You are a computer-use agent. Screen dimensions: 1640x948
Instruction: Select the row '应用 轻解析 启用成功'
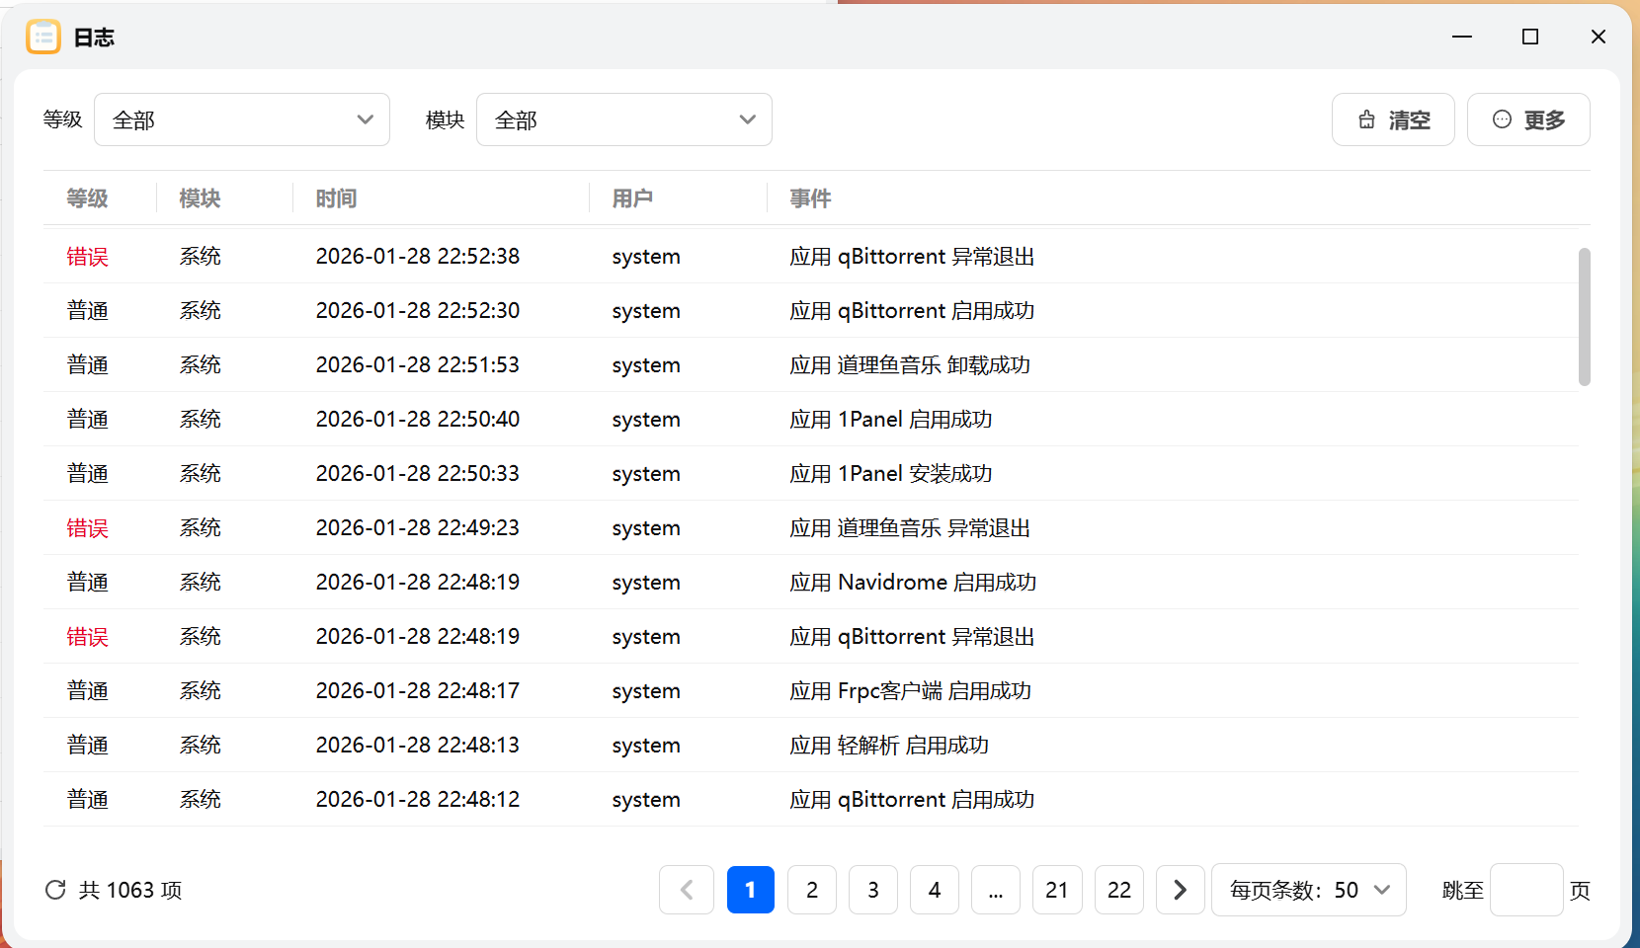810,745
